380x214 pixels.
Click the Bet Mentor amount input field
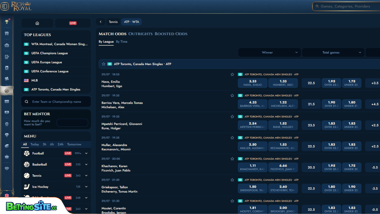point(72,123)
